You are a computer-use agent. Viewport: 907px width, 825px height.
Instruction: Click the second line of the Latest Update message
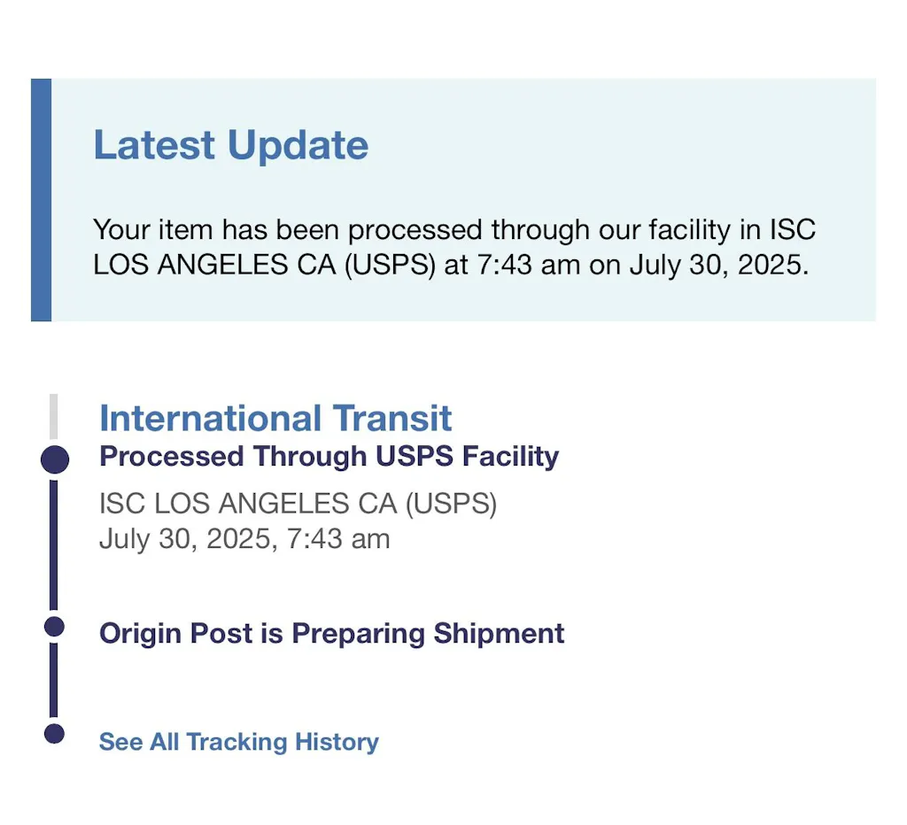click(x=451, y=266)
